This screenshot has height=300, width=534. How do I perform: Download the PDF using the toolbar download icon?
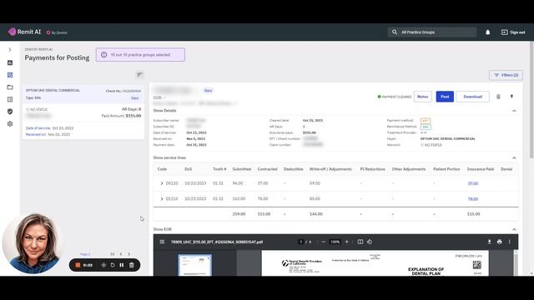(489, 242)
